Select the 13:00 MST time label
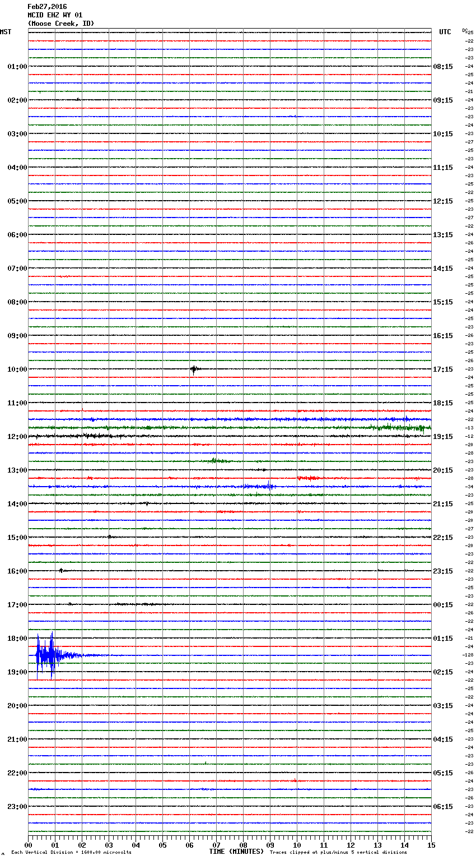The height and width of the screenshot is (860, 476). tap(17, 470)
